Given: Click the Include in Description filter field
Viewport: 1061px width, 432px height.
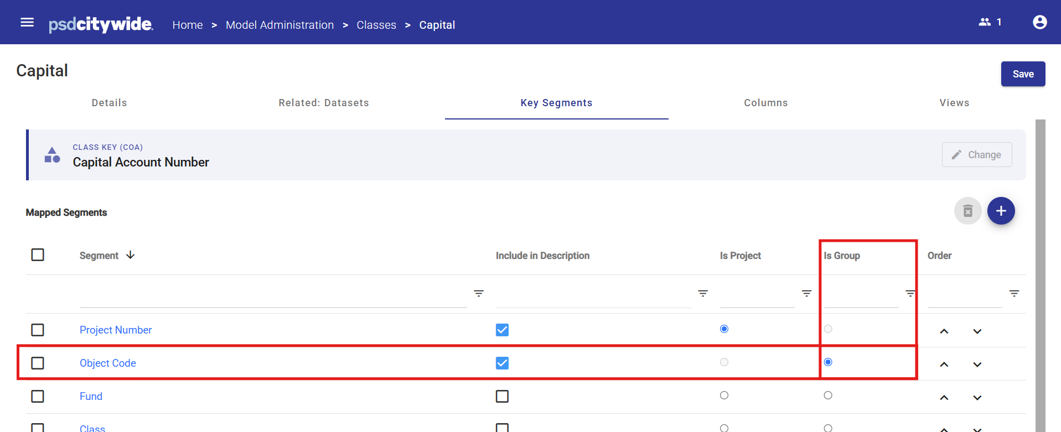Looking at the screenshot, I should coord(593,294).
